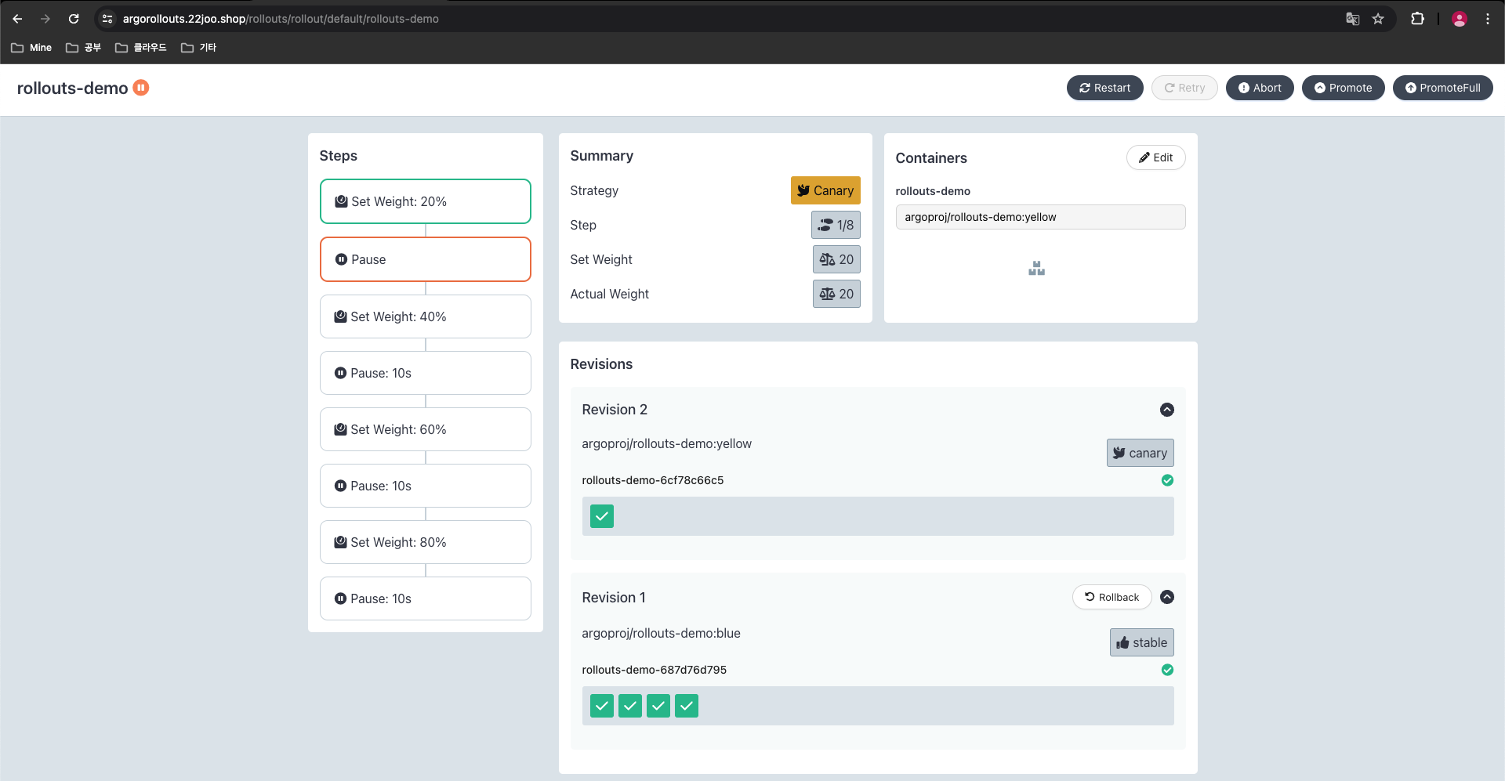Select the active Pause step
Viewport: 1505px width, 781px height.
click(426, 259)
